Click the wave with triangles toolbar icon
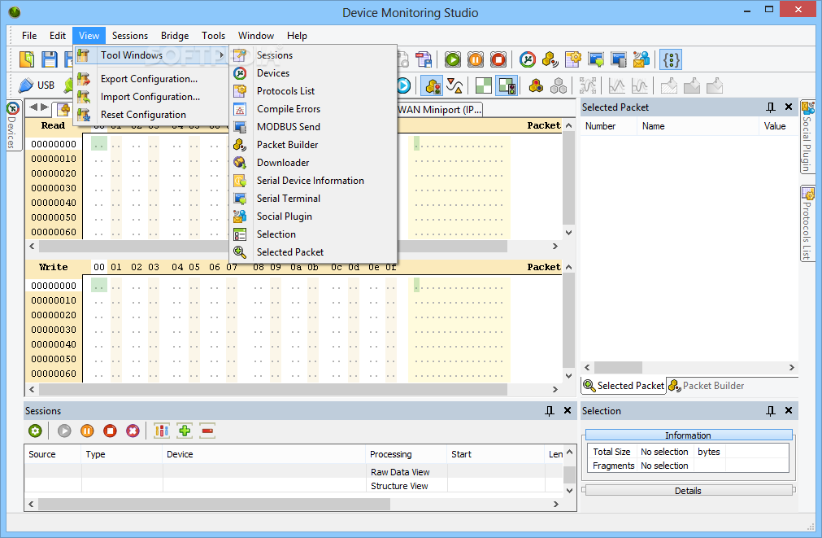 [x=454, y=85]
